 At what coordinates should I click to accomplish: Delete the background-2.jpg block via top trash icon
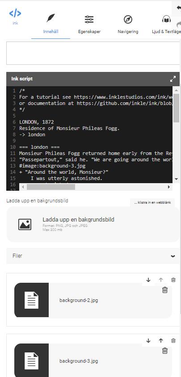click(x=173, y=280)
